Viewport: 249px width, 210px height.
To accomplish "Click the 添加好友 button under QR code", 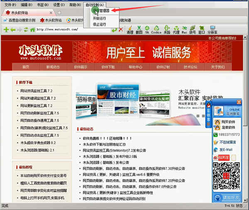I will 231,198.
